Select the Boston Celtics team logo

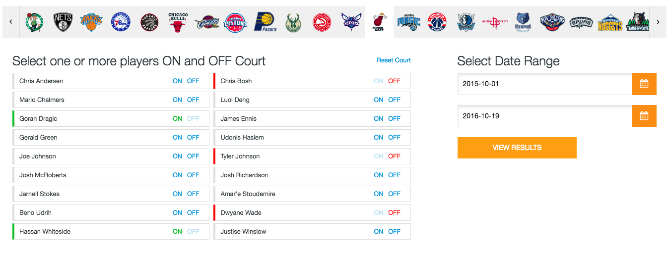[34, 22]
